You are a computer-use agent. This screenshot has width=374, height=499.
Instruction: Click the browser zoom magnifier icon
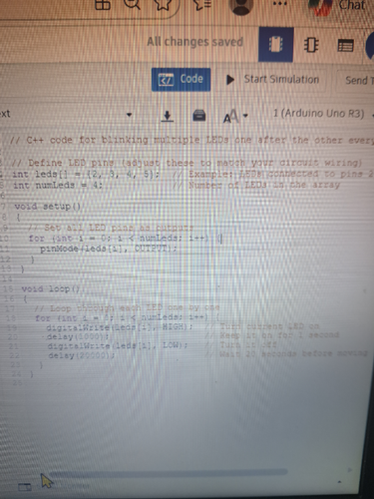[132, 4]
